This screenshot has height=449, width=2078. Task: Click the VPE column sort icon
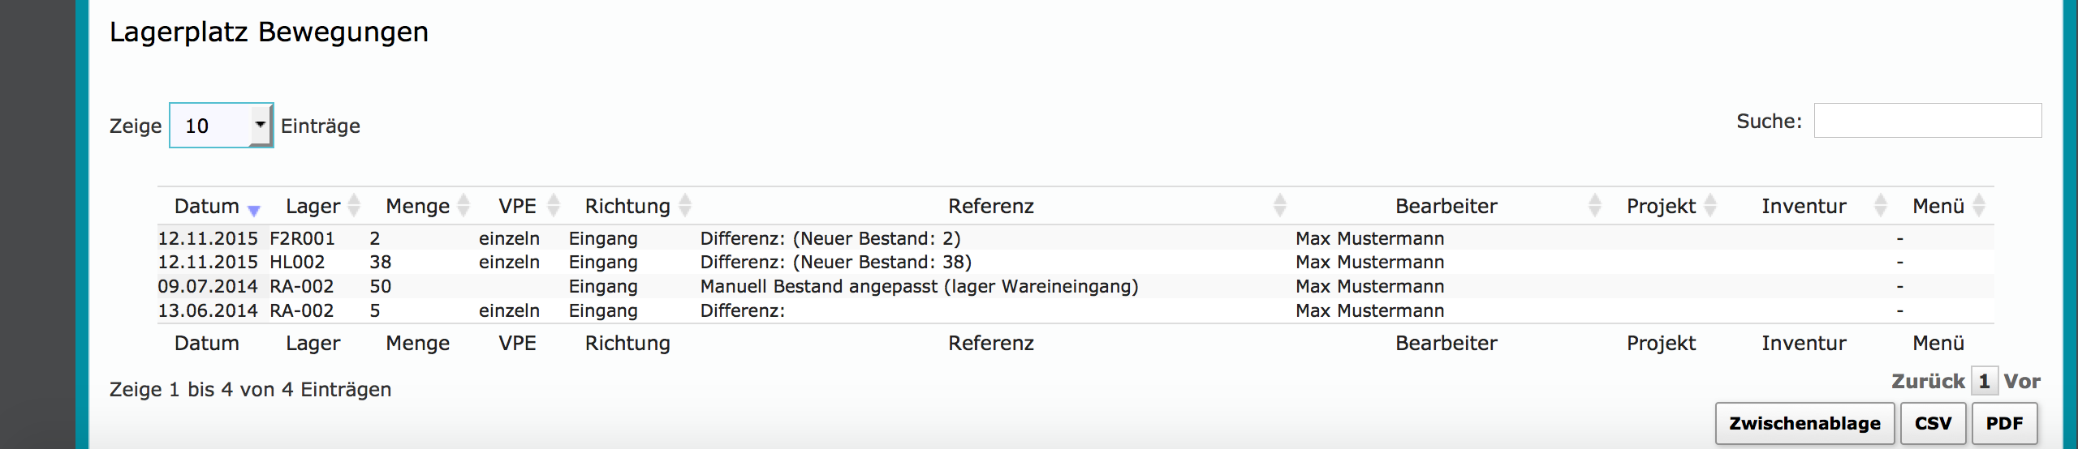[x=554, y=206]
